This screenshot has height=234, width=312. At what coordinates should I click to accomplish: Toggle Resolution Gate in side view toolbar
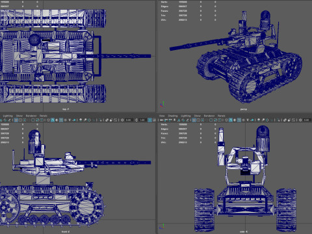tap(203, 120)
